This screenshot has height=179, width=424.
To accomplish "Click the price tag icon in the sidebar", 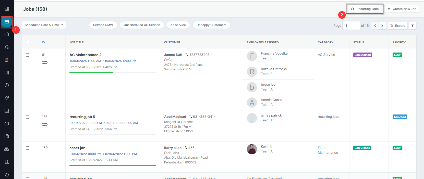I will [x=7, y=98].
